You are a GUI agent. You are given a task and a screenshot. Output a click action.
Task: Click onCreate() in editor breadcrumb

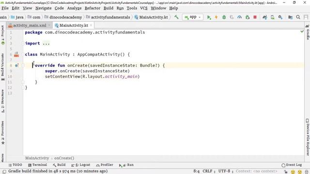[x=64, y=158]
